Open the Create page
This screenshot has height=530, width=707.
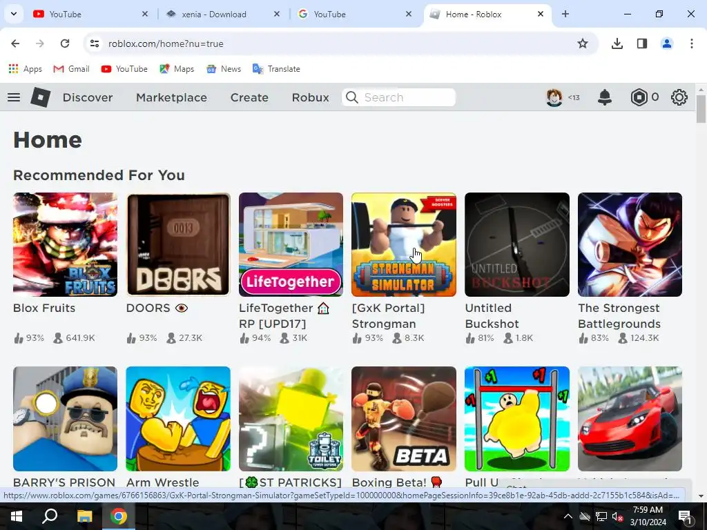(x=249, y=97)
